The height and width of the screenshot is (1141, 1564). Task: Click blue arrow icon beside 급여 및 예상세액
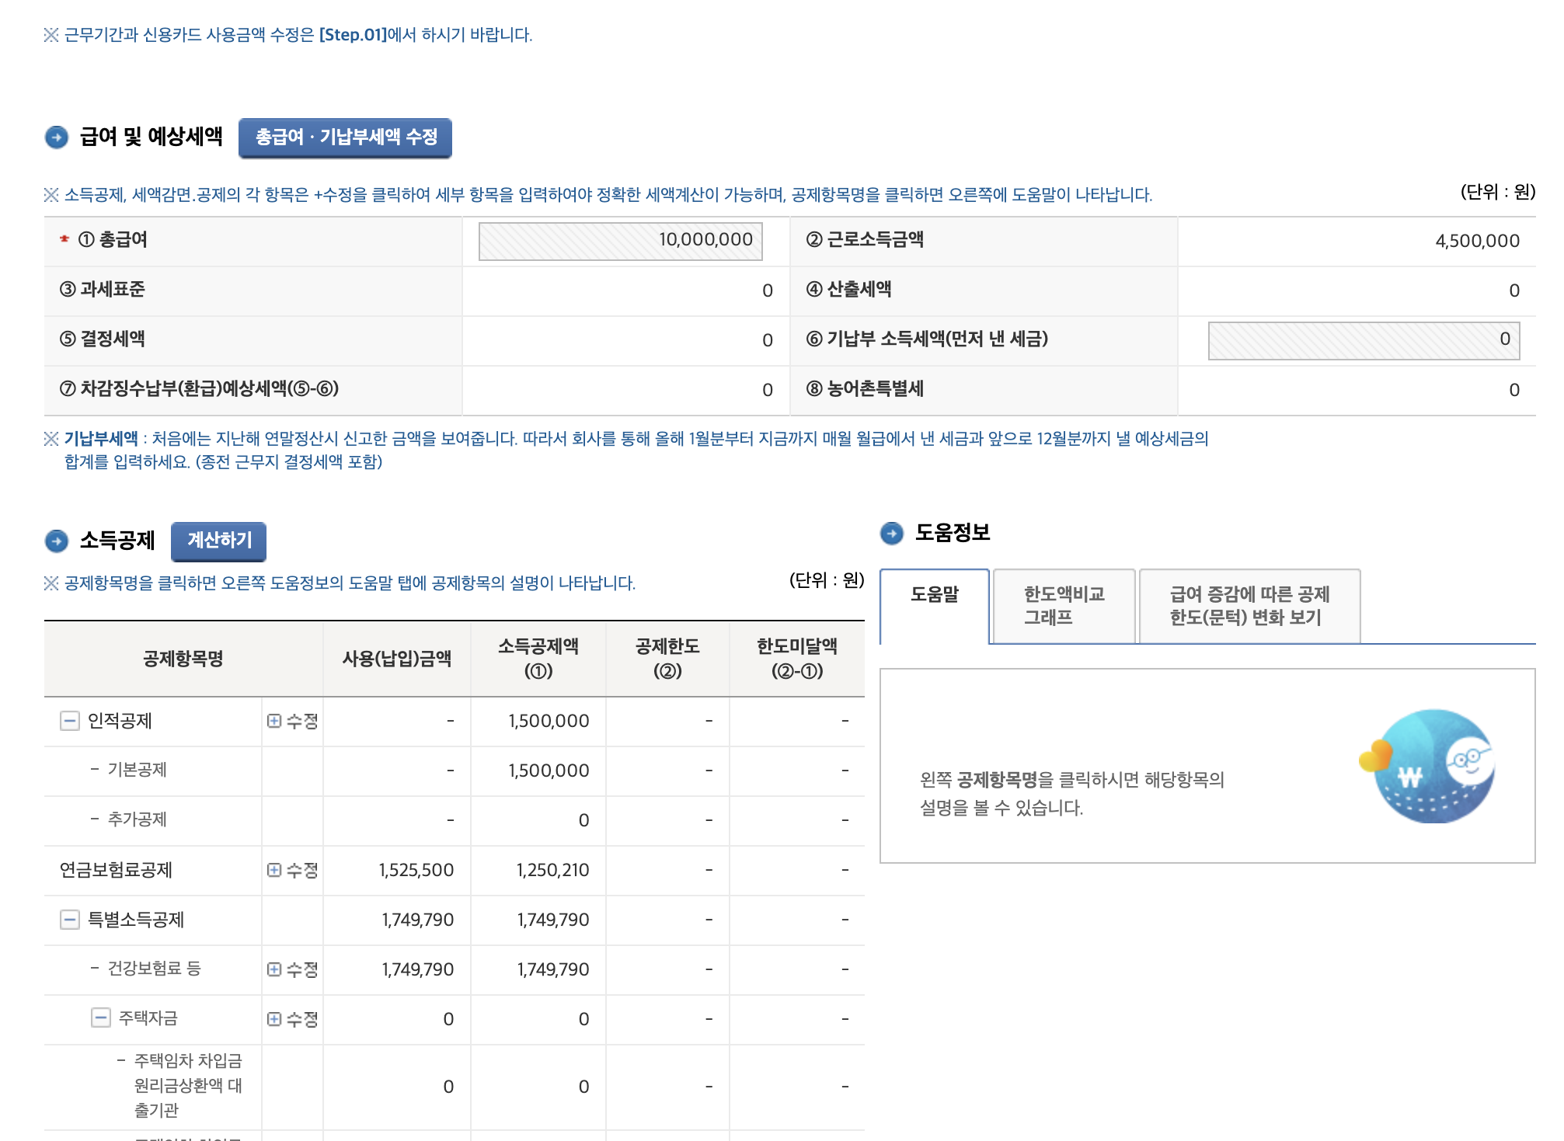pos(57,137)
